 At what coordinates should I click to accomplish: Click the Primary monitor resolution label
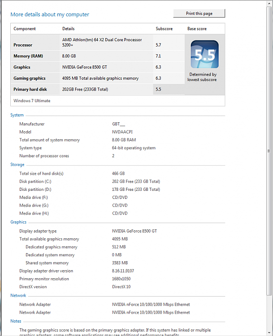point(44,279)
